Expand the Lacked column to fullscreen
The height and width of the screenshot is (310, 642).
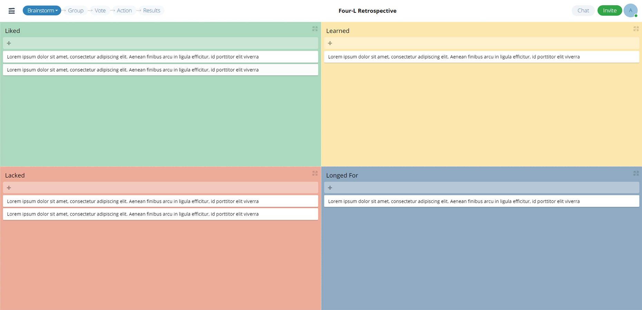tap(315, 173)
